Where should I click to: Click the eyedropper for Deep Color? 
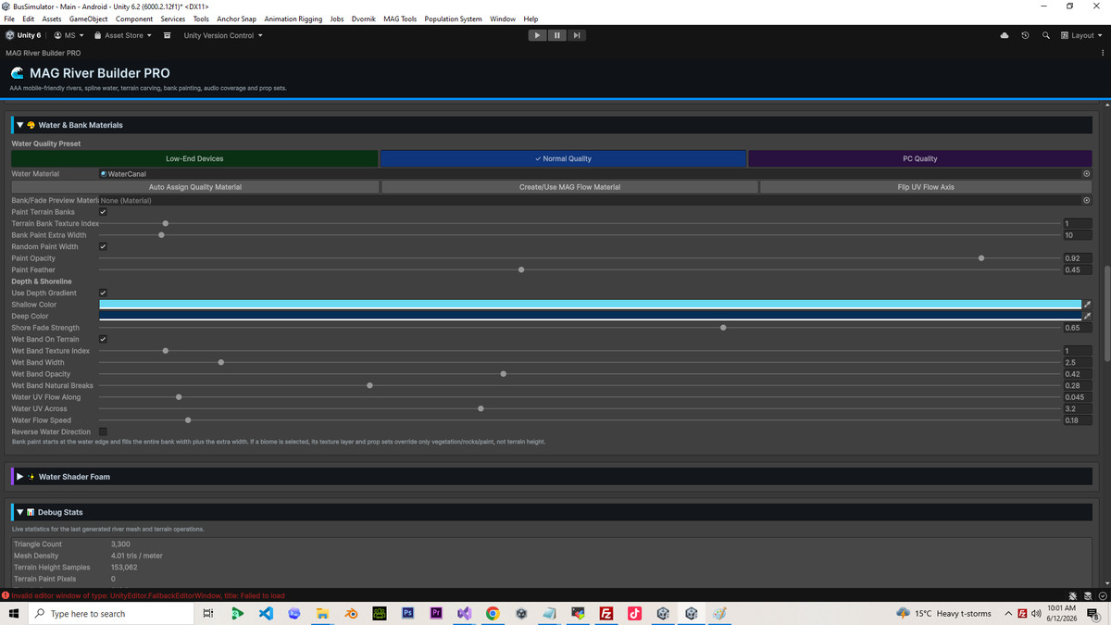1087,316
